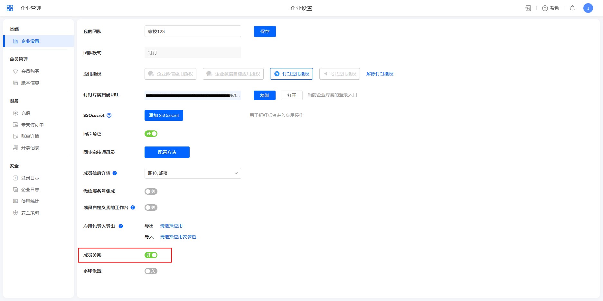Click the contacts icon in top bar

(528, 8)
